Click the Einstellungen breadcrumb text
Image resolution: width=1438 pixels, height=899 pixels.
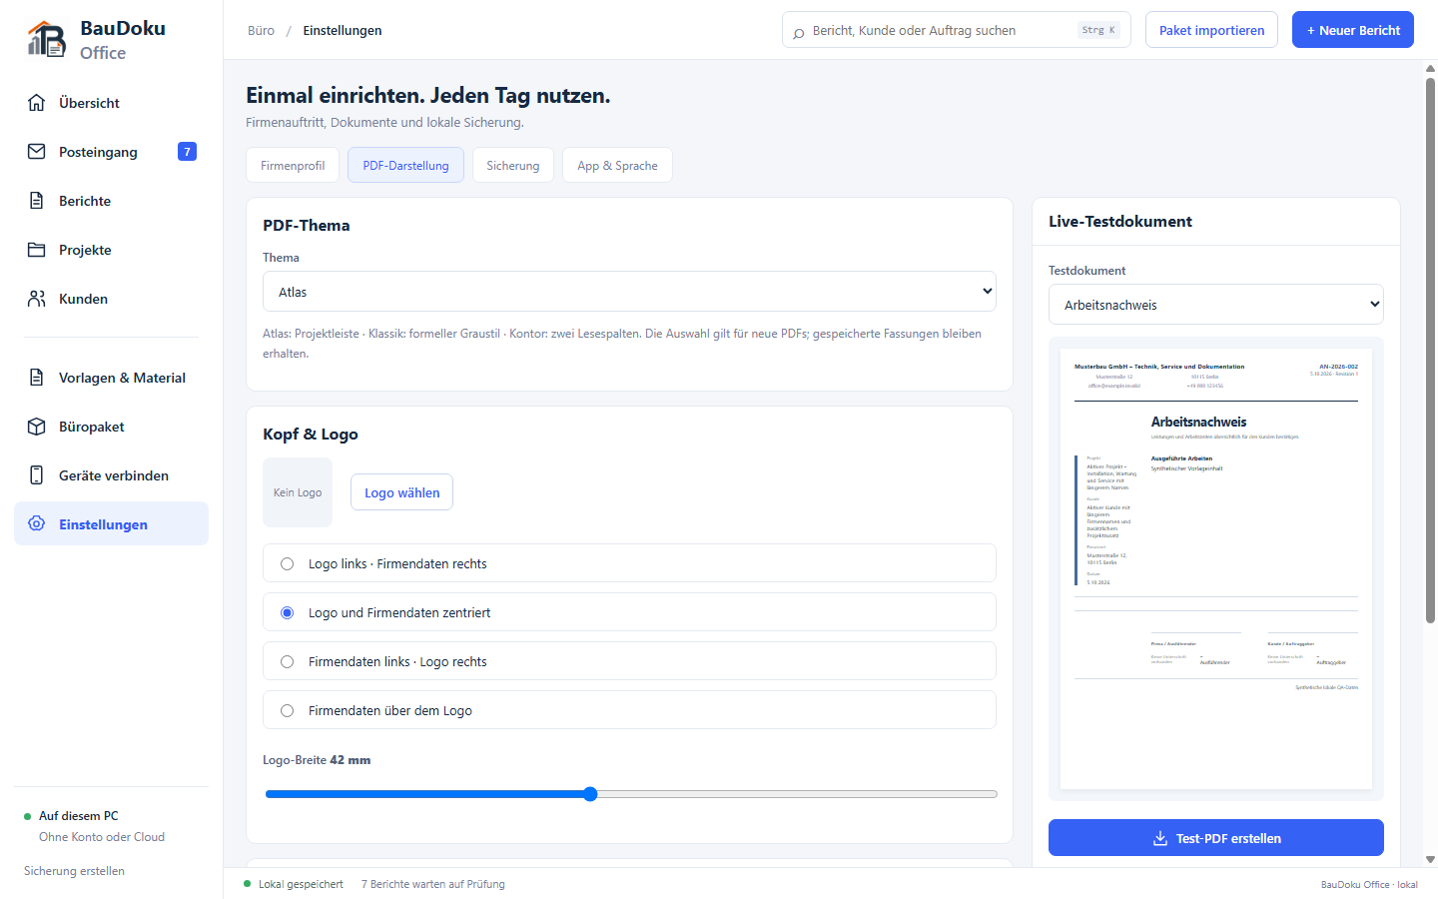click(x=343, y=31)
